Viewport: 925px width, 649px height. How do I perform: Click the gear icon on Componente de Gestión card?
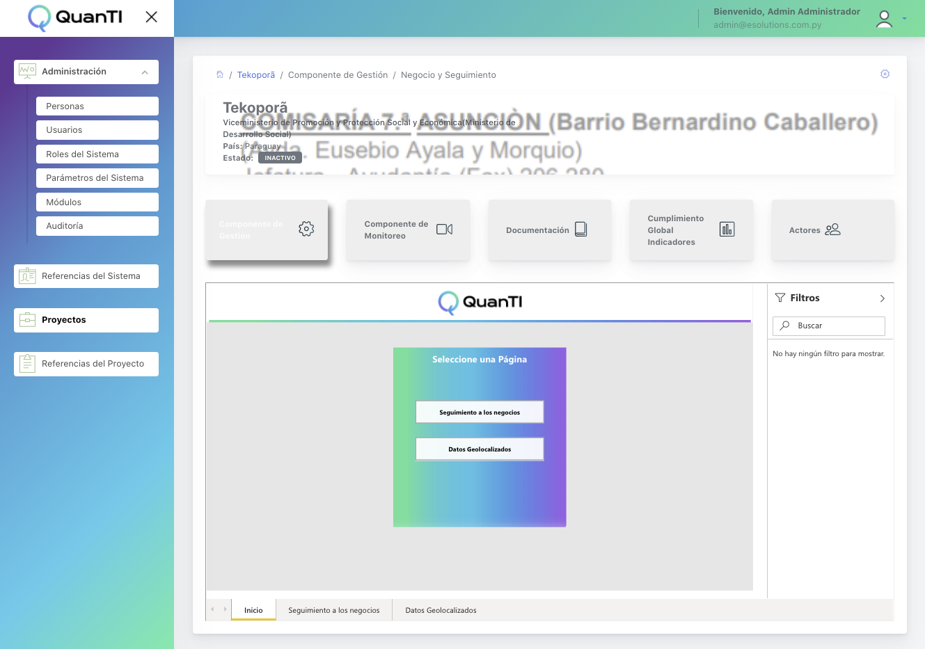click(306, 229)
